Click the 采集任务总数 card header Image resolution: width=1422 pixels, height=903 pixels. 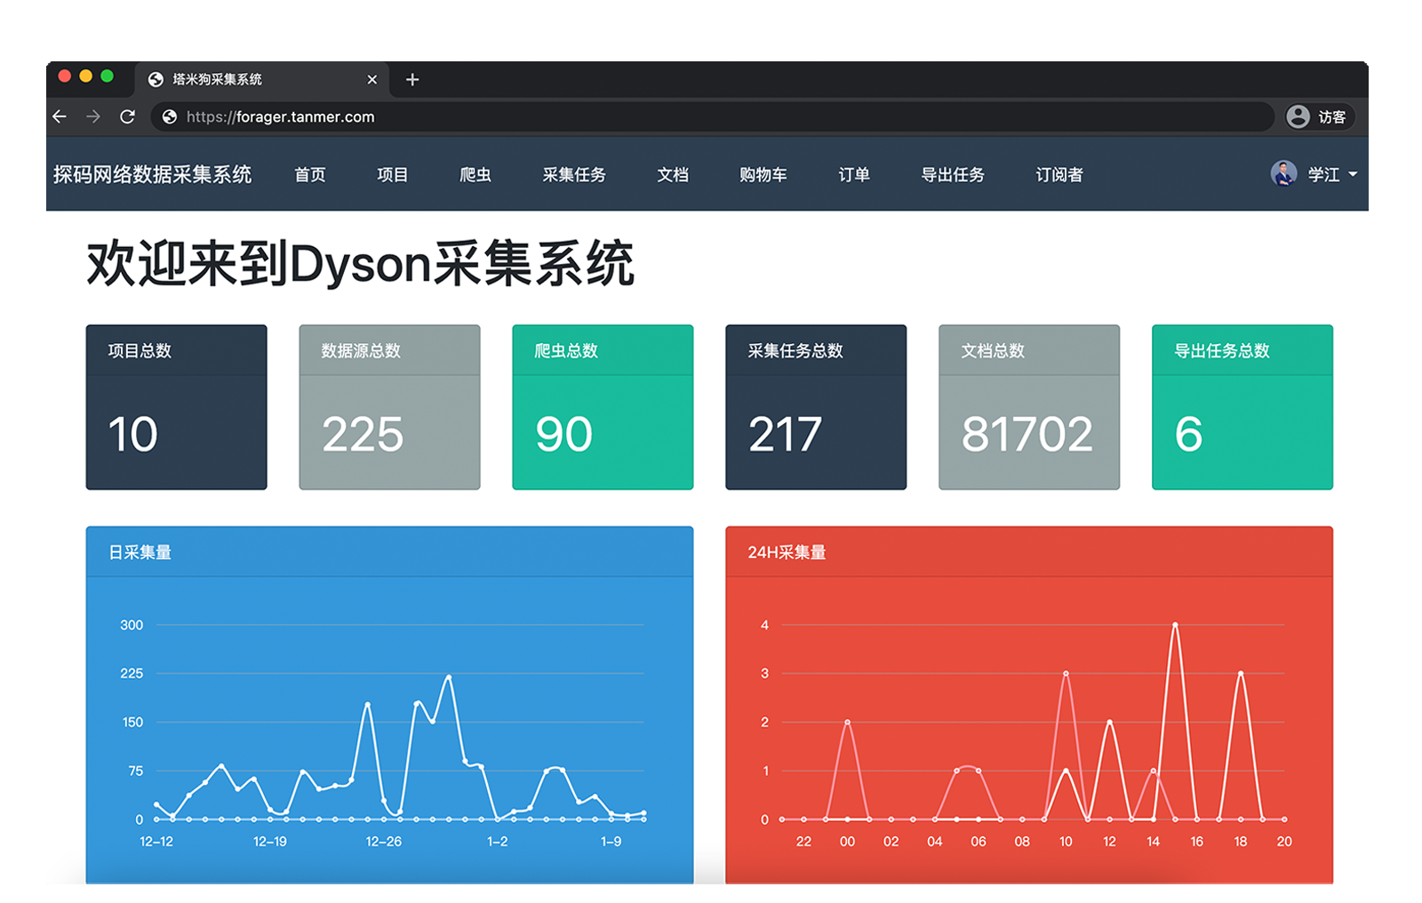pos(816,350)
